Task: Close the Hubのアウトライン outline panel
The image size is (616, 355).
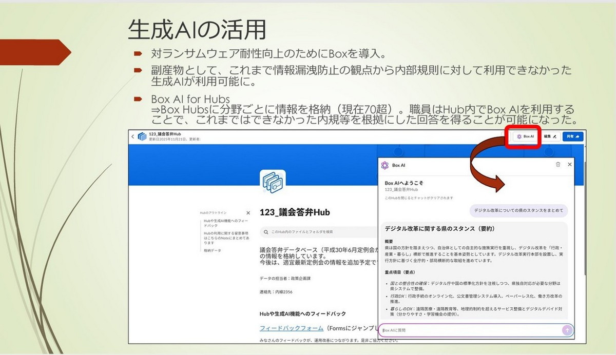Action: click(x=248, y=212)
